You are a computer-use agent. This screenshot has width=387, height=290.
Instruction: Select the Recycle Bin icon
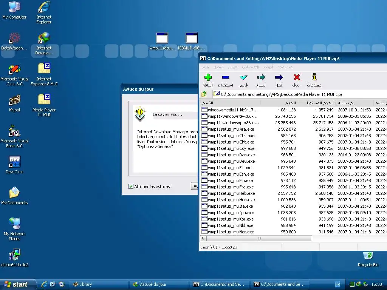[x=368, y=259]
